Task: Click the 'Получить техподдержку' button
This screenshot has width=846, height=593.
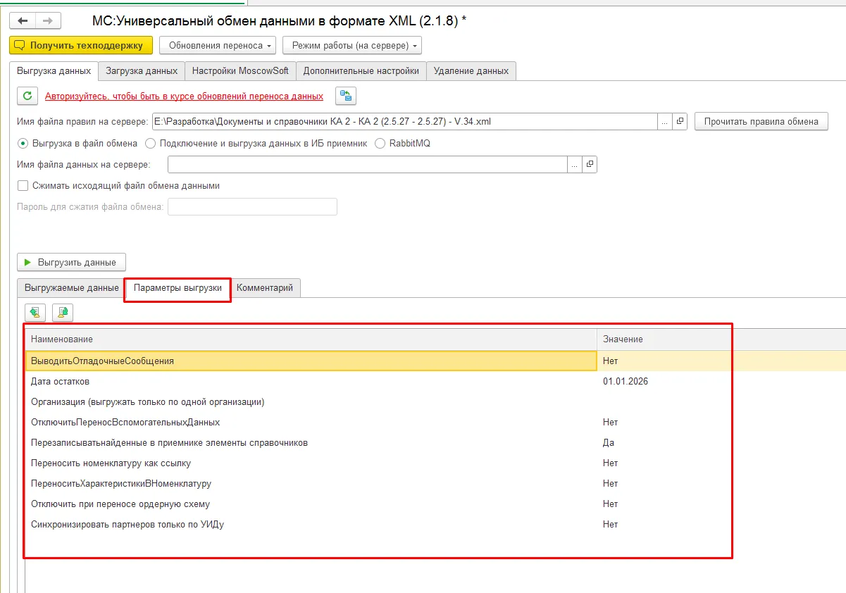Action: 81,46
